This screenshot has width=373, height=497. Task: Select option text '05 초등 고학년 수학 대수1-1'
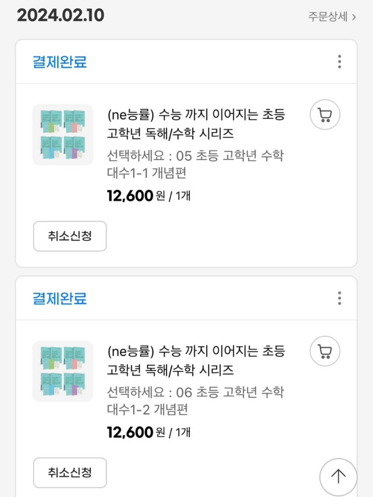tap(195, 164)
